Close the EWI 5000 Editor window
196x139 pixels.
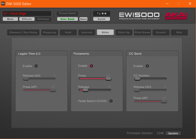click(x=190, y=4)
